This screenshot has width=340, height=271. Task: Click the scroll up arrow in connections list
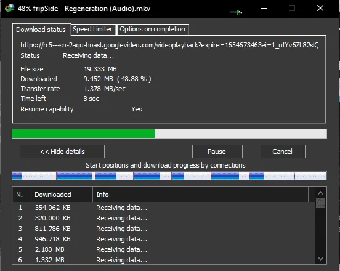pyautogui.click(x=320, y=193)
